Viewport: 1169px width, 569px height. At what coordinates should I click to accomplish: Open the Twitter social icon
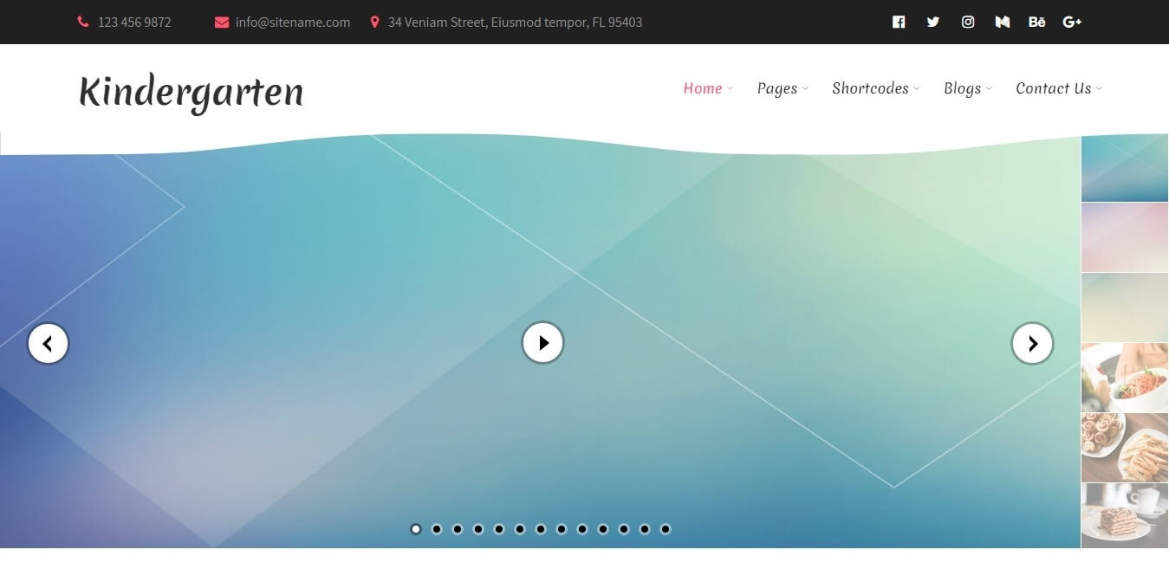[933, 22]
